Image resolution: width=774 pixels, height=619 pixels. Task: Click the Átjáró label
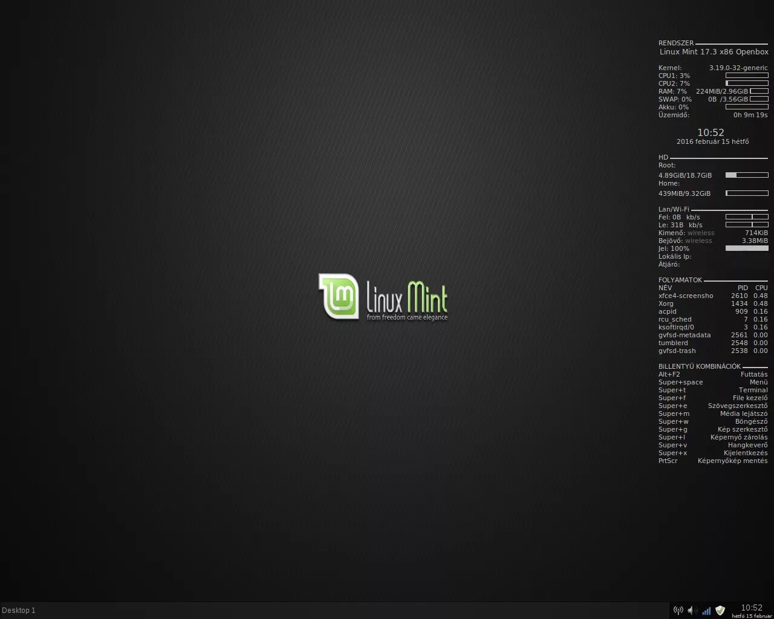point(669,264)
